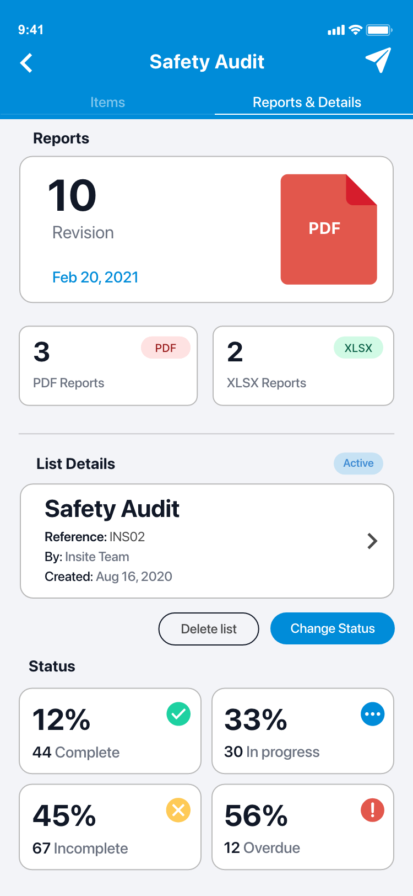Tap the yellow Incomplete X icon
This screenshot has height=896, width=413.
point(178,810)
